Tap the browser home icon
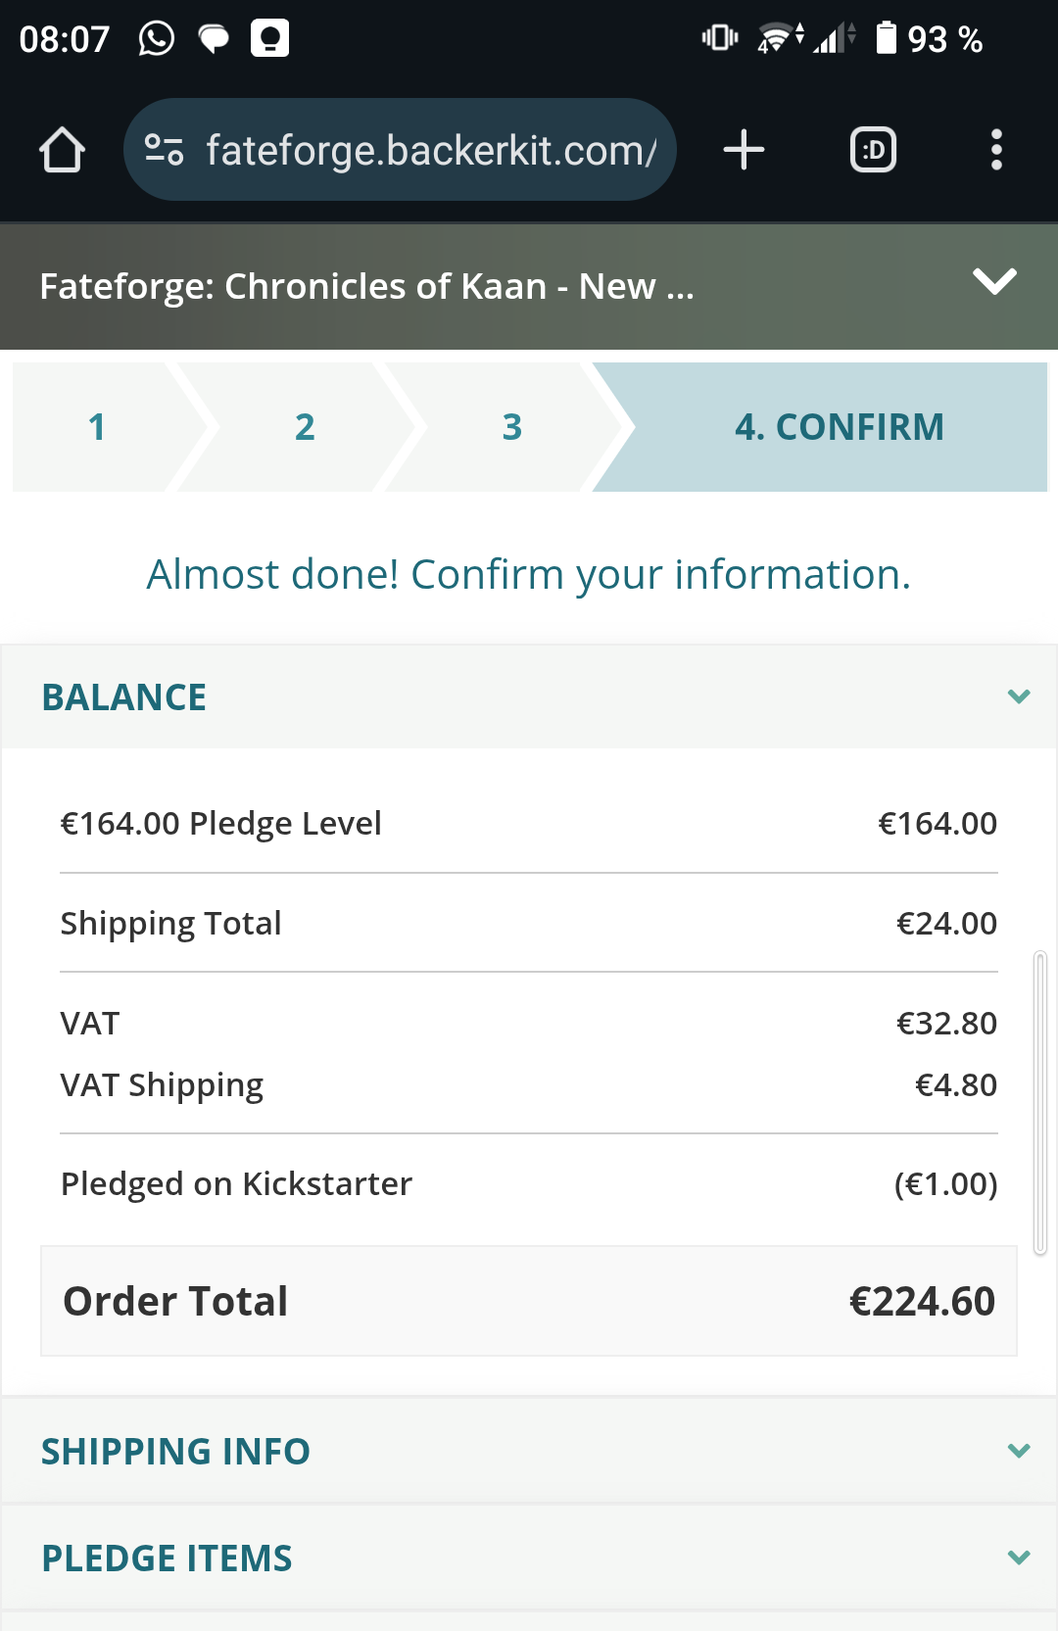Viewport: 1058px width, 1631px height. 62,150
